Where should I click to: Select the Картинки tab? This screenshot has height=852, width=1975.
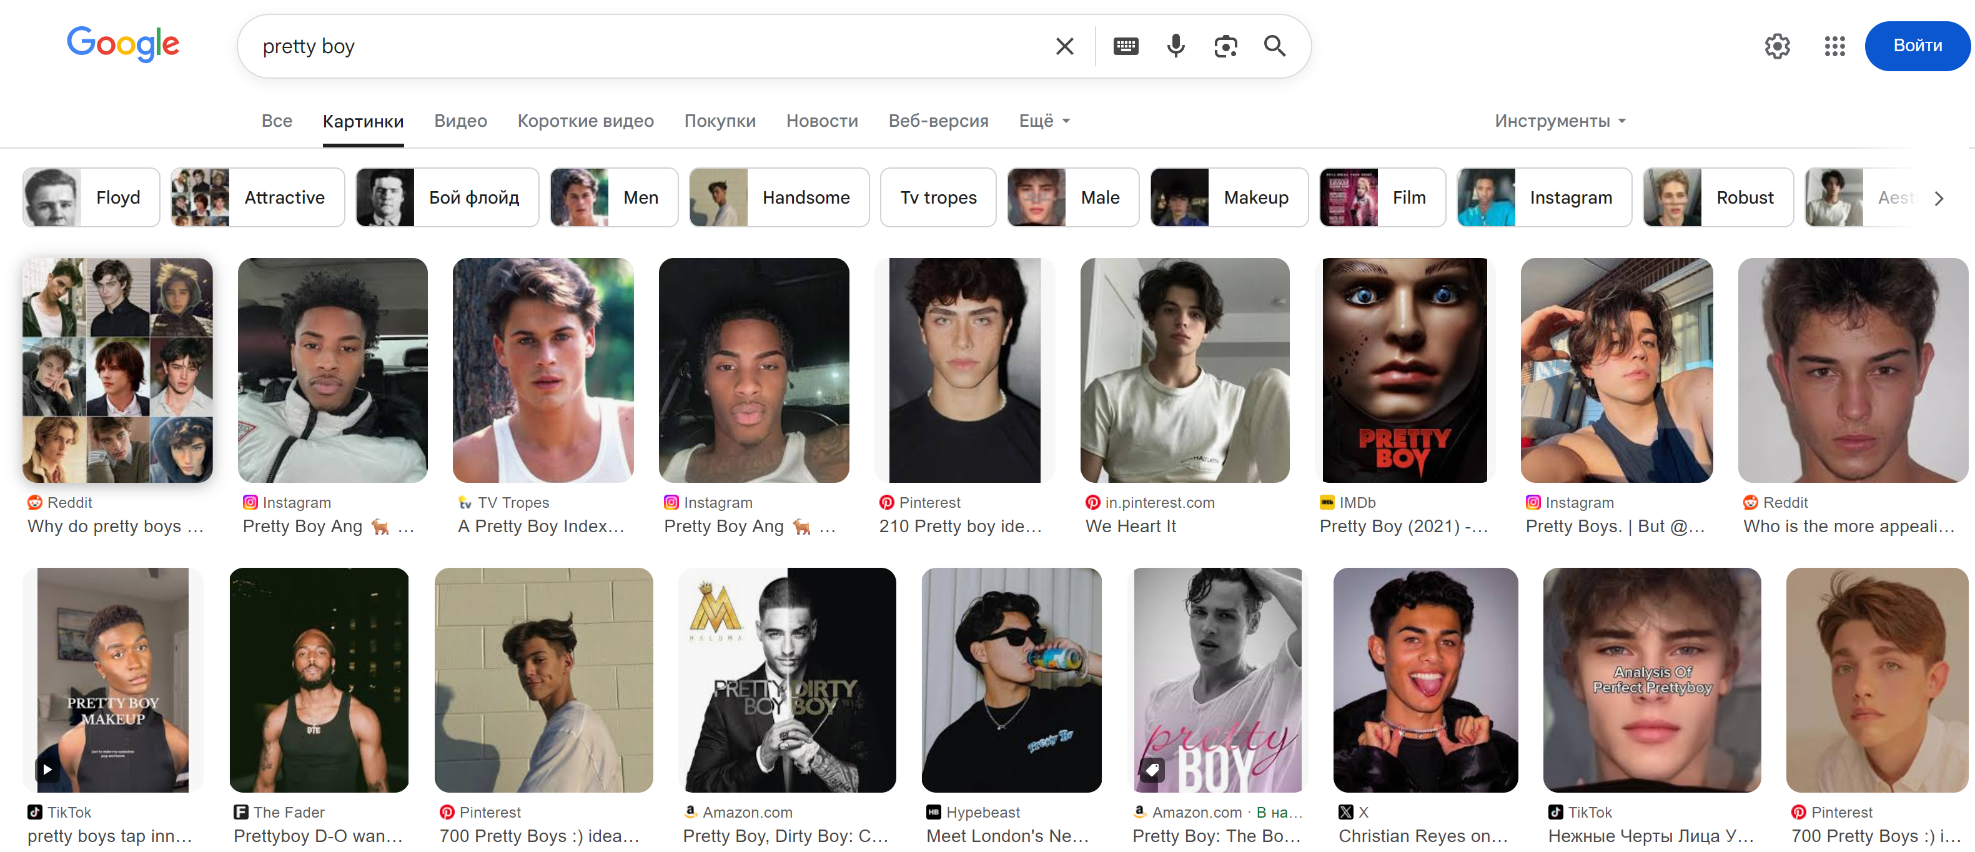363,121
